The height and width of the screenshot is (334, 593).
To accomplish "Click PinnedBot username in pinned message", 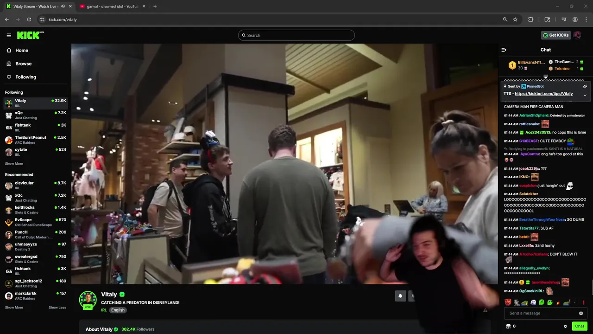I will (x=535, y=86).
